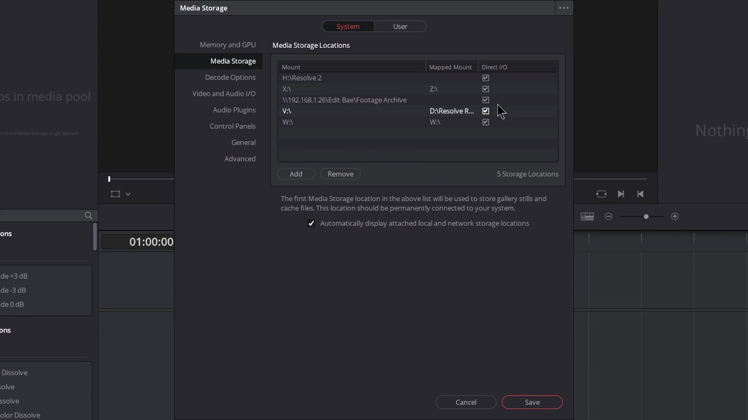Select the H:\Resolve 2 mount row

tap(418, 78)
